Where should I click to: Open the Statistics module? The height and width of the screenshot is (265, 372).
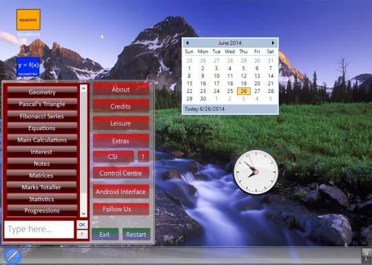point(42,199)
